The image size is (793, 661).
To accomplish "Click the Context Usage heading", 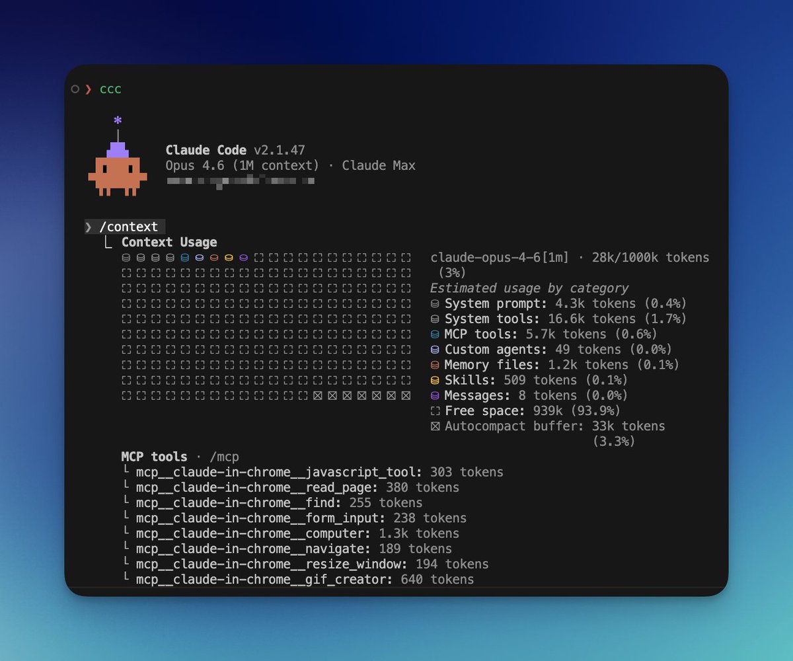I will 169,242.
